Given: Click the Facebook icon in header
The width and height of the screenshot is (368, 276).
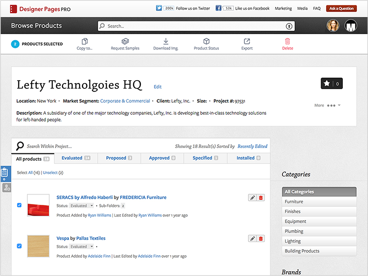Looking at the screenshot, I should click(218, 8).
